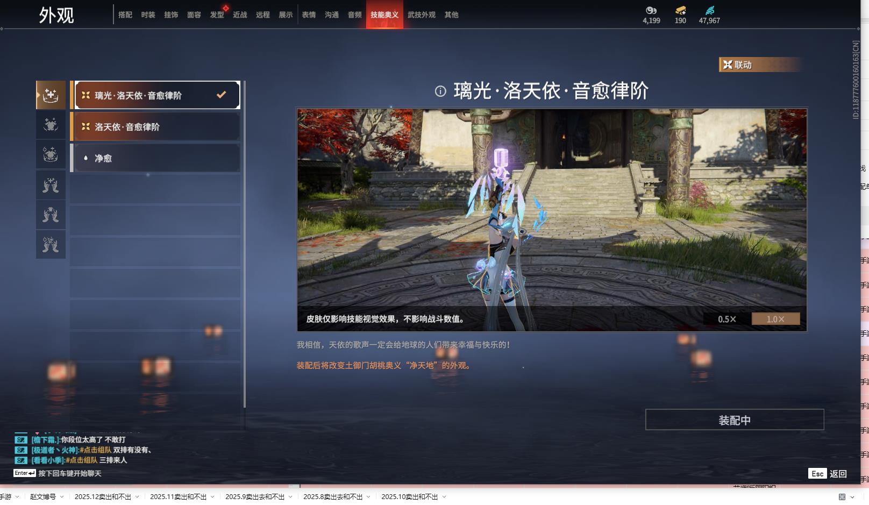Open the dropdown arrow beside 2025.12卖出和不出 tab

pos(137,497)
